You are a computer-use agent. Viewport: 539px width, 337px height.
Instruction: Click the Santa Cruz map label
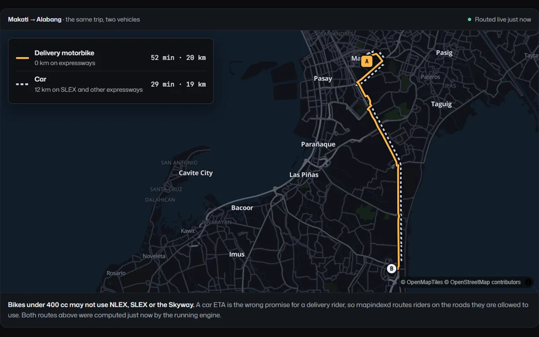(x=166, y=189)
